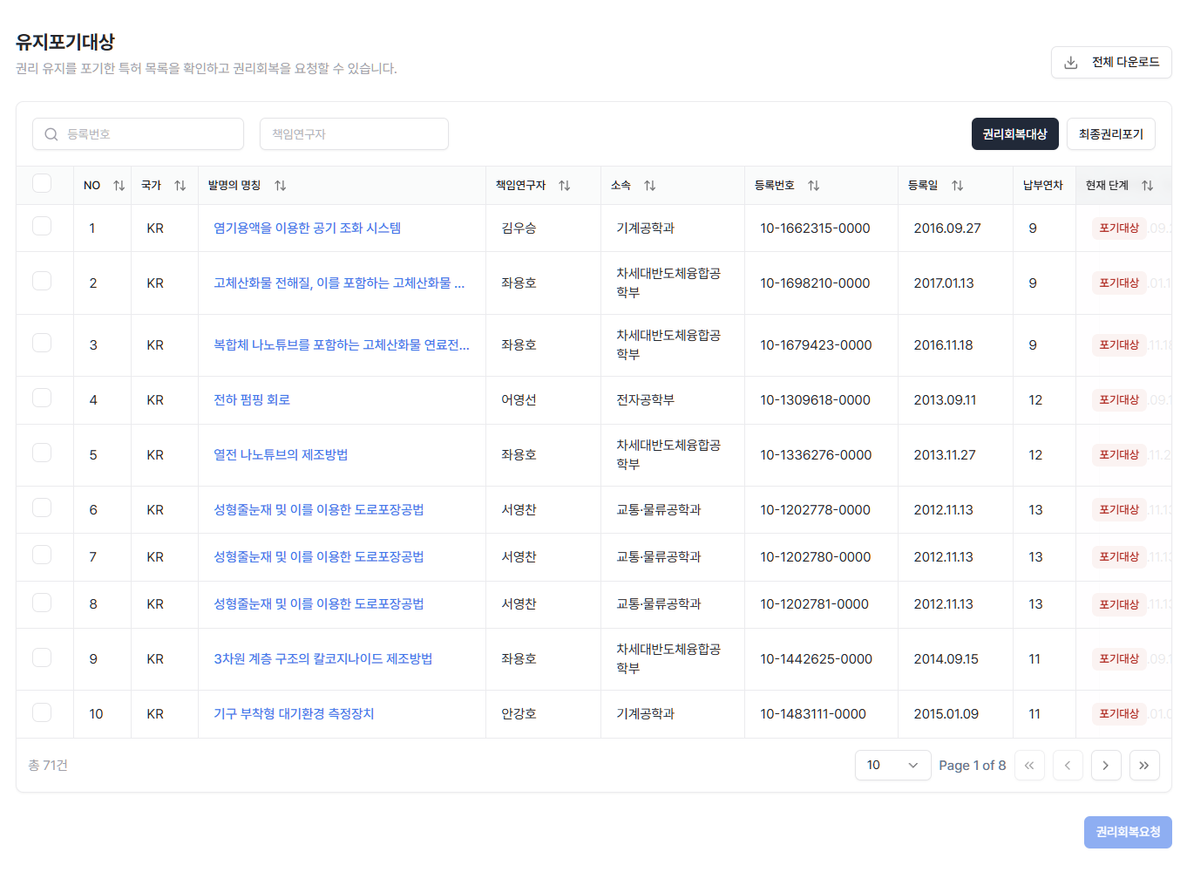Check the checkbox for row 1
This screenshot has height=872, width=1187.
(41, 228)
